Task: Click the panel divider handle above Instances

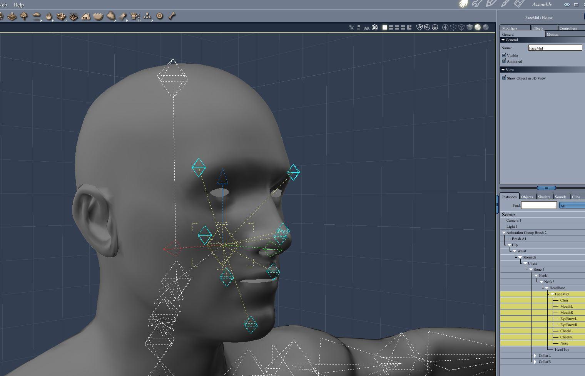Action: point(546,188)
